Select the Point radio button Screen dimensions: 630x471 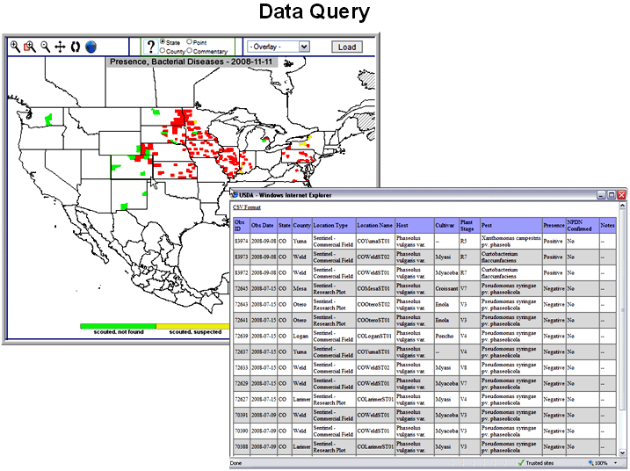click(x=189, y=41)
